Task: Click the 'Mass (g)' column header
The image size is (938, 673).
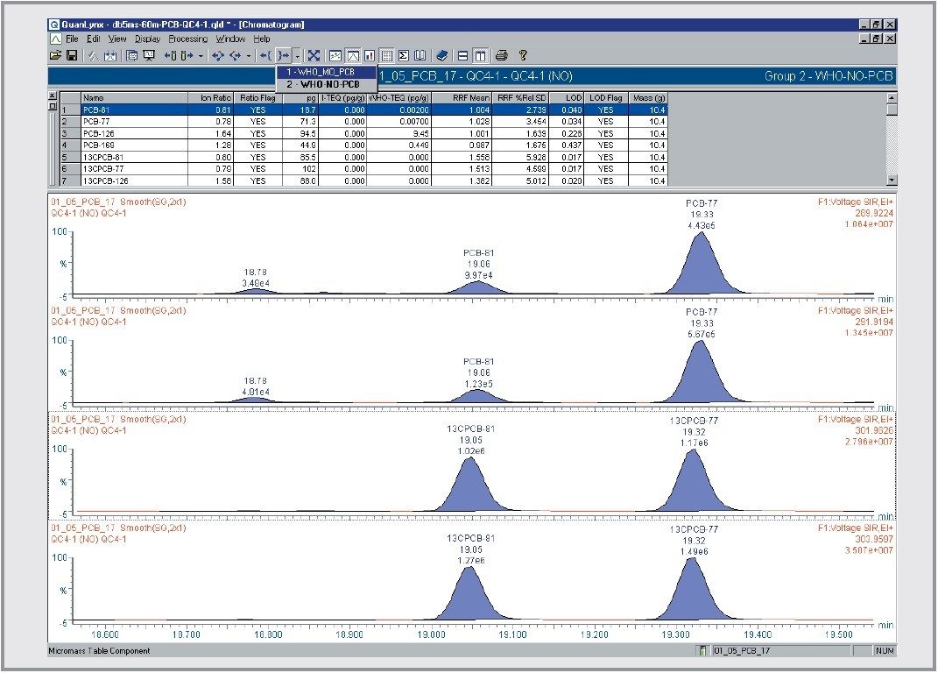Action: pos(648,97)
